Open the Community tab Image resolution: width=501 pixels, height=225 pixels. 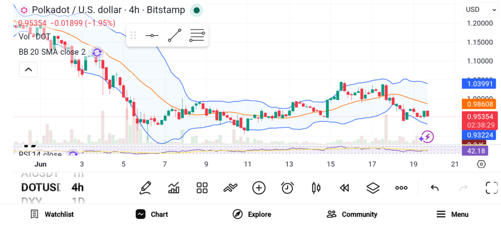point(352,214)
